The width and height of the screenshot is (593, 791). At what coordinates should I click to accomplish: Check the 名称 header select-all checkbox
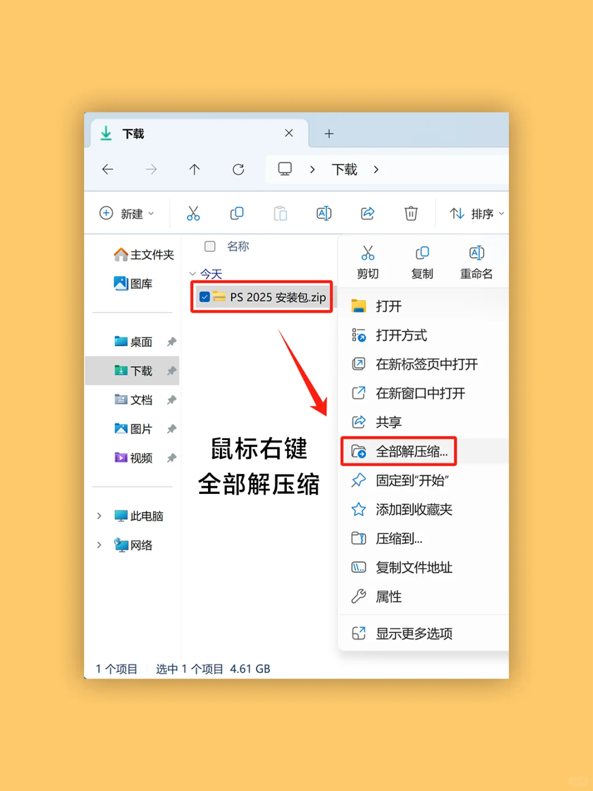210,247
